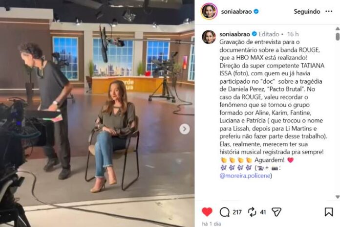
Task: Click the 16 h post timestamp
Action: (x=293, y=34)
